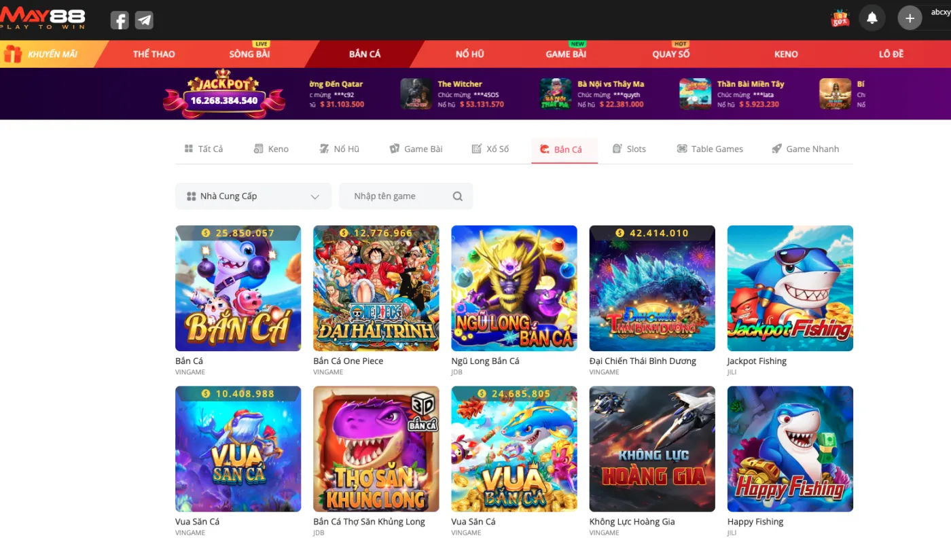Open the Bắn Cá Vingame game thumbnail
The image size is (951, 540).
coord(238,288)
